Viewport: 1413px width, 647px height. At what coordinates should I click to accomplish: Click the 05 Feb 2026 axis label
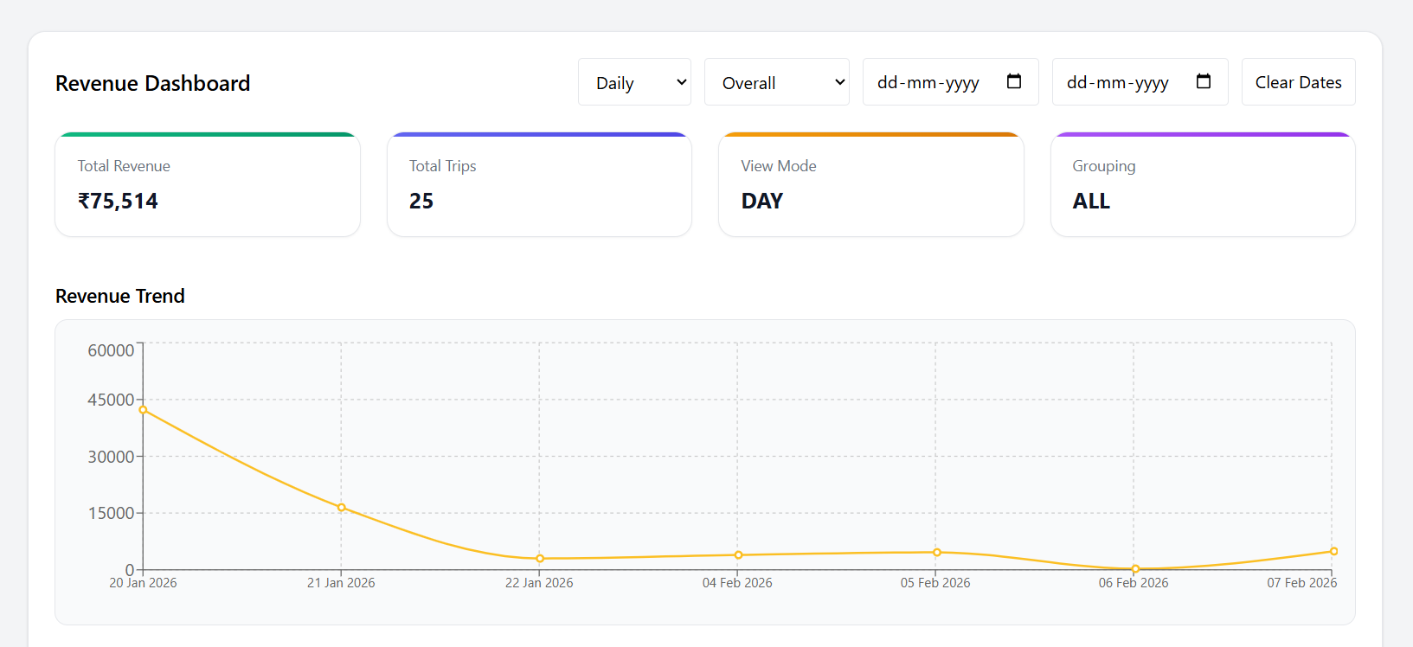[x=935, y=583]
